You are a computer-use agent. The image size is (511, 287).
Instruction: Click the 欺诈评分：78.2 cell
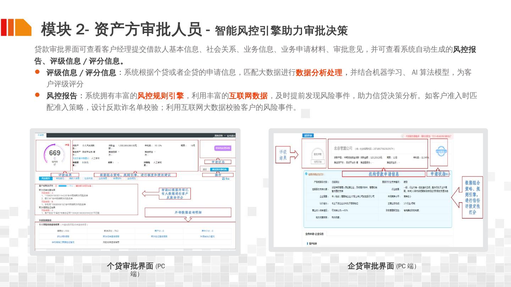pos(111,231)
